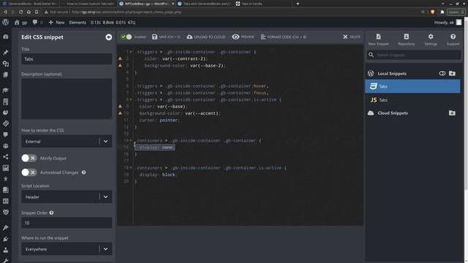Select the CSS Tabs snippet
The width and height of the screenshot is (468, 263).
point(412,86)
